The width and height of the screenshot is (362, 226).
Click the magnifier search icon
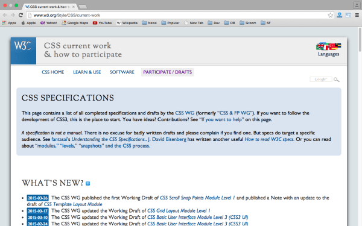pyautogui.click(x=337, y=80)
